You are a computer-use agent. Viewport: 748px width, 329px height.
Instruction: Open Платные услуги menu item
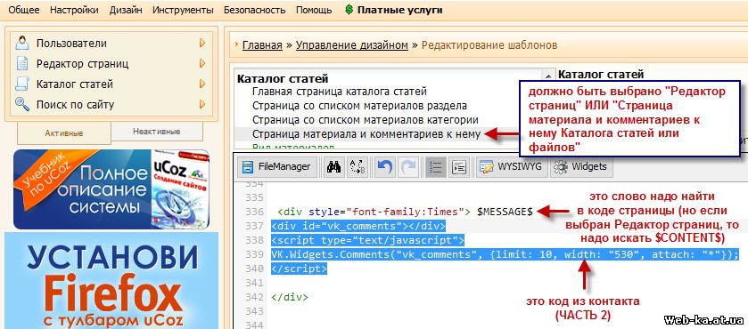click(399, 10)
